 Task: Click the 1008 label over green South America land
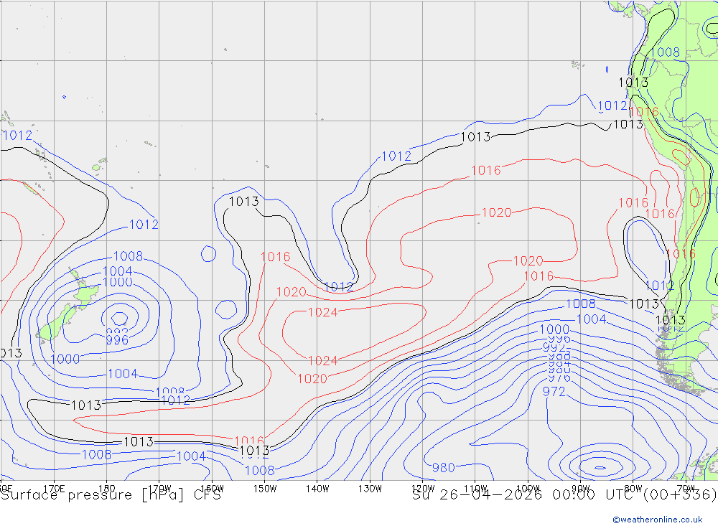[x=665, y=52]
